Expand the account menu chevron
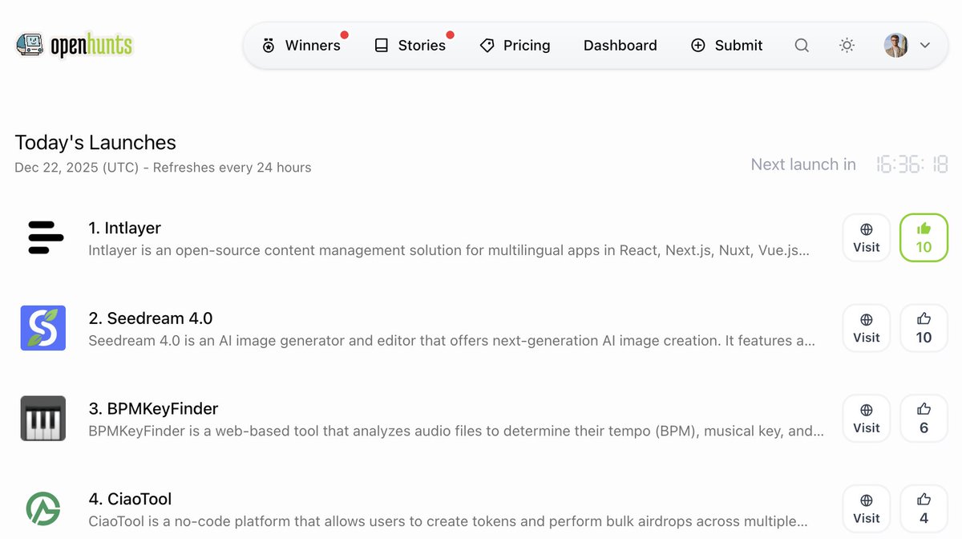This screenshot has width=962, height=539. tap(925, 46)
